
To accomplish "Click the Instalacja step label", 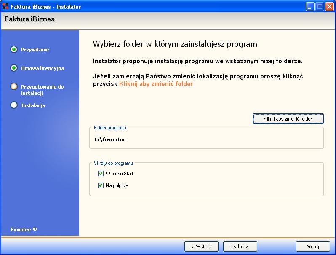I will (x=33, y=105).
